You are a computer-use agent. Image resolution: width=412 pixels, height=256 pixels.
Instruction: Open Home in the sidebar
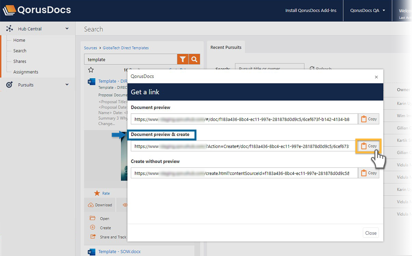(19, 40)
